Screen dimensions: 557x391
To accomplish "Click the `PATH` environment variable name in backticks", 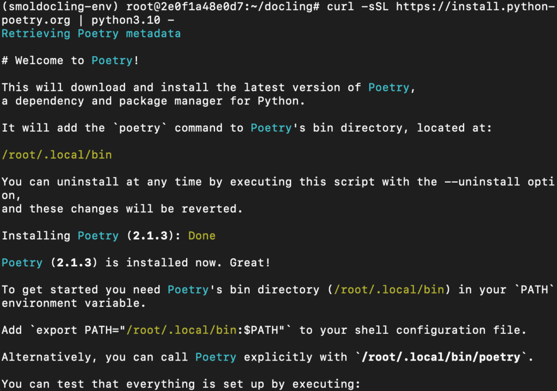I will [x=534, y=289].
